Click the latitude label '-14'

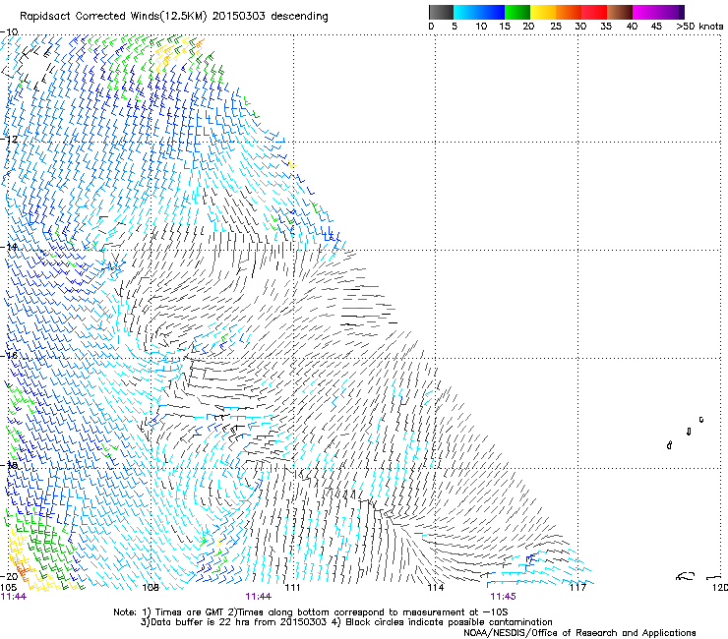coord(10,248)
